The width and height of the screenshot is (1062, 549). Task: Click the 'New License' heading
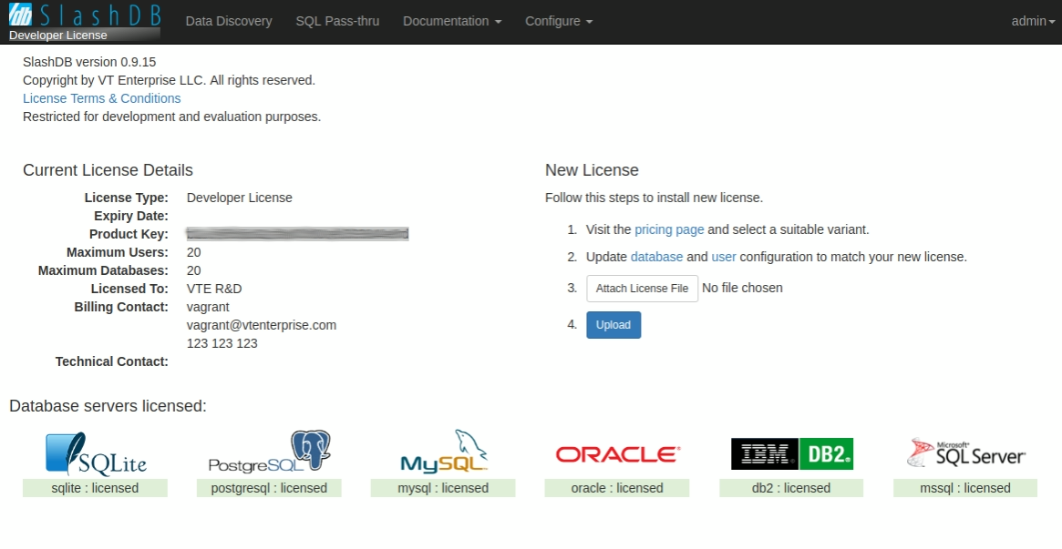tap(592, 170)
